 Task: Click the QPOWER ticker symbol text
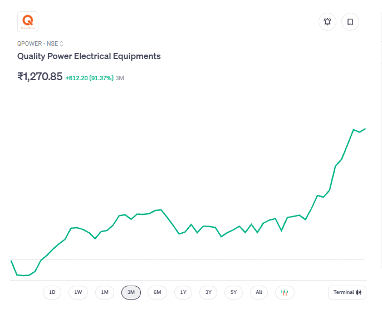click(29, 43)
